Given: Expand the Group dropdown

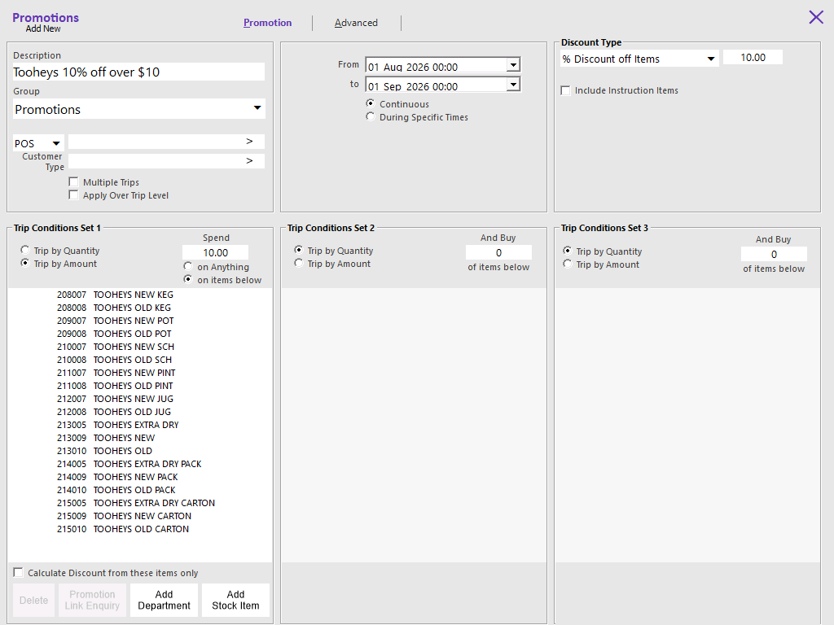Looking at the screenshot, I should pyautogui.click(x=257, y=108).
